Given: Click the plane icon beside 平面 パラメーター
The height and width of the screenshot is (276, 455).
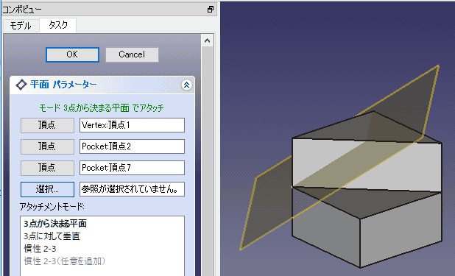Looking at the screenshot, I should point(21,85).
